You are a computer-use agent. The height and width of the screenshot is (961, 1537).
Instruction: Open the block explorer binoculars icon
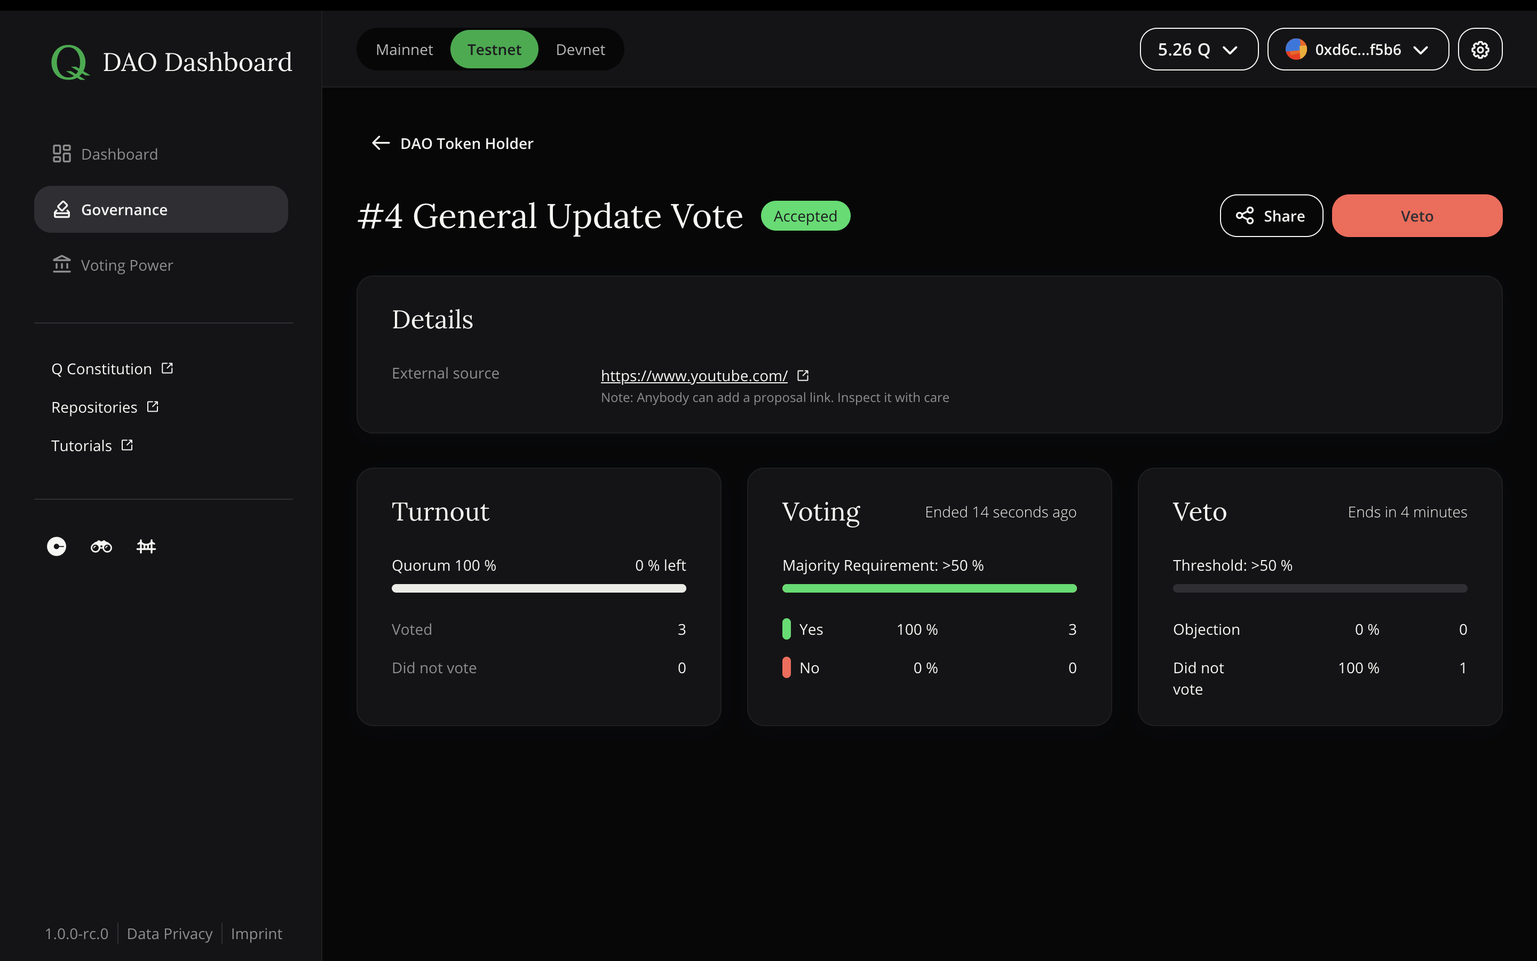coord(100,547)
